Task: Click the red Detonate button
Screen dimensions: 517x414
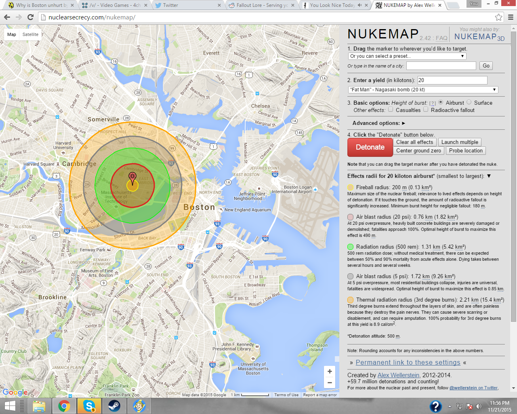Action: (x=370, y=147)
